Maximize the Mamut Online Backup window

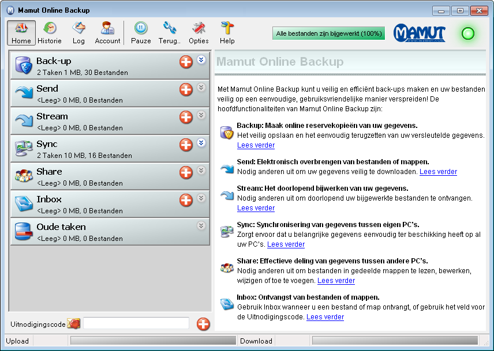point(460,11)
